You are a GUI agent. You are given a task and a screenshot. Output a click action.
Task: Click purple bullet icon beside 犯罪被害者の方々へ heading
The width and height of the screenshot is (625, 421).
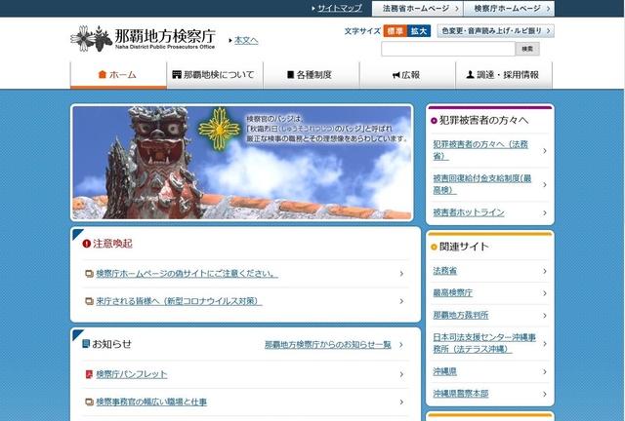point(434,121)
